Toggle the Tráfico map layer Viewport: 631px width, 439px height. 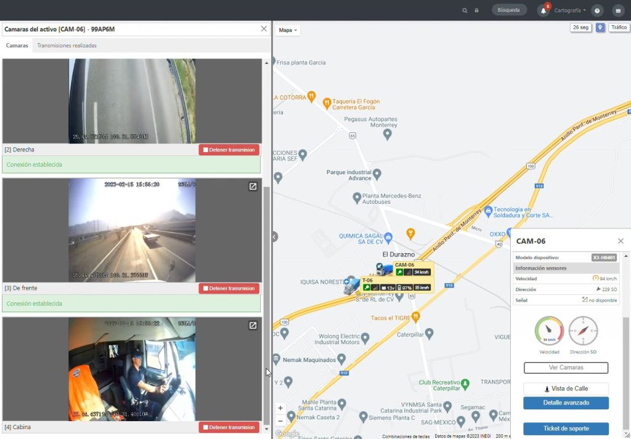[x=618, y=28]
